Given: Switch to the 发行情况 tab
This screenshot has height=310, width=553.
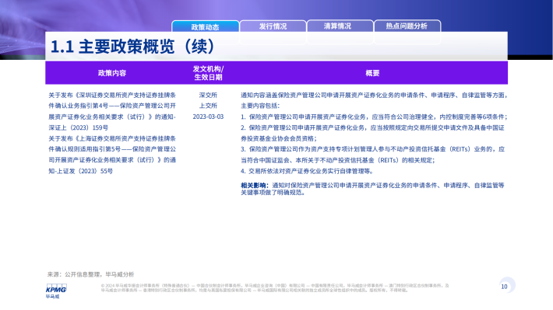Looking at the screenshot, I should 273,26.
